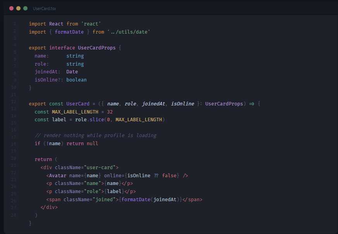Click the UserCardProps interface name
This screenshot has height=234, width=338.
(x=96, y=47)
